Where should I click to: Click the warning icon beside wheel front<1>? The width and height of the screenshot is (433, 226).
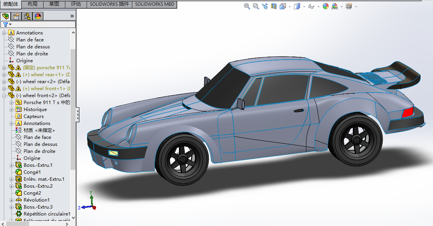pyautogui.click(x=18, y=89)
